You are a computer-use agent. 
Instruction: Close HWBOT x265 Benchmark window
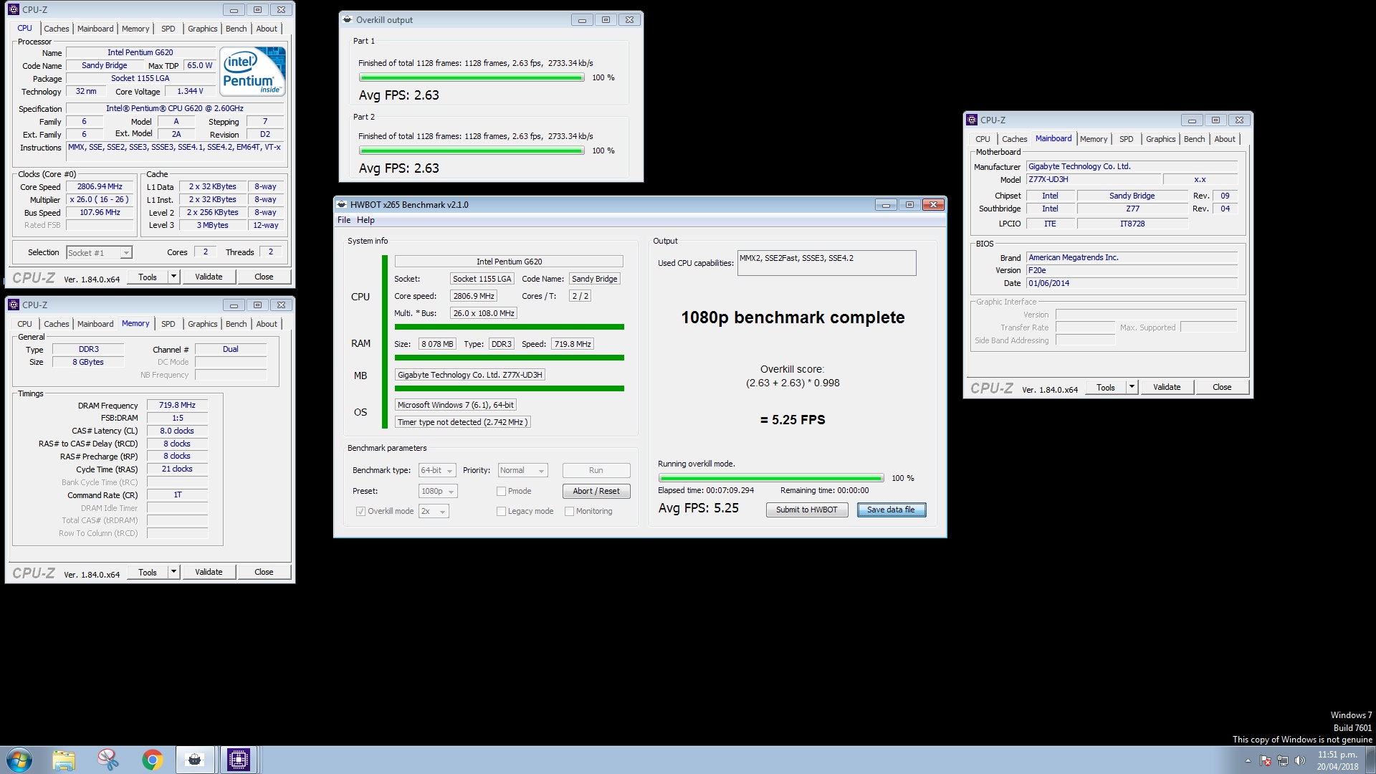933,205
